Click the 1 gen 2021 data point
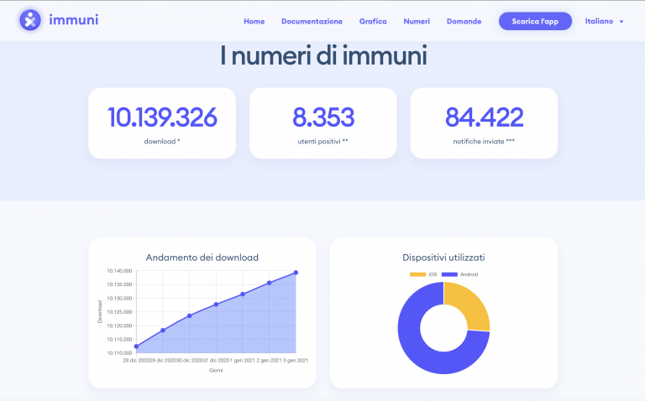645x401 pixels. coord(243,294)
